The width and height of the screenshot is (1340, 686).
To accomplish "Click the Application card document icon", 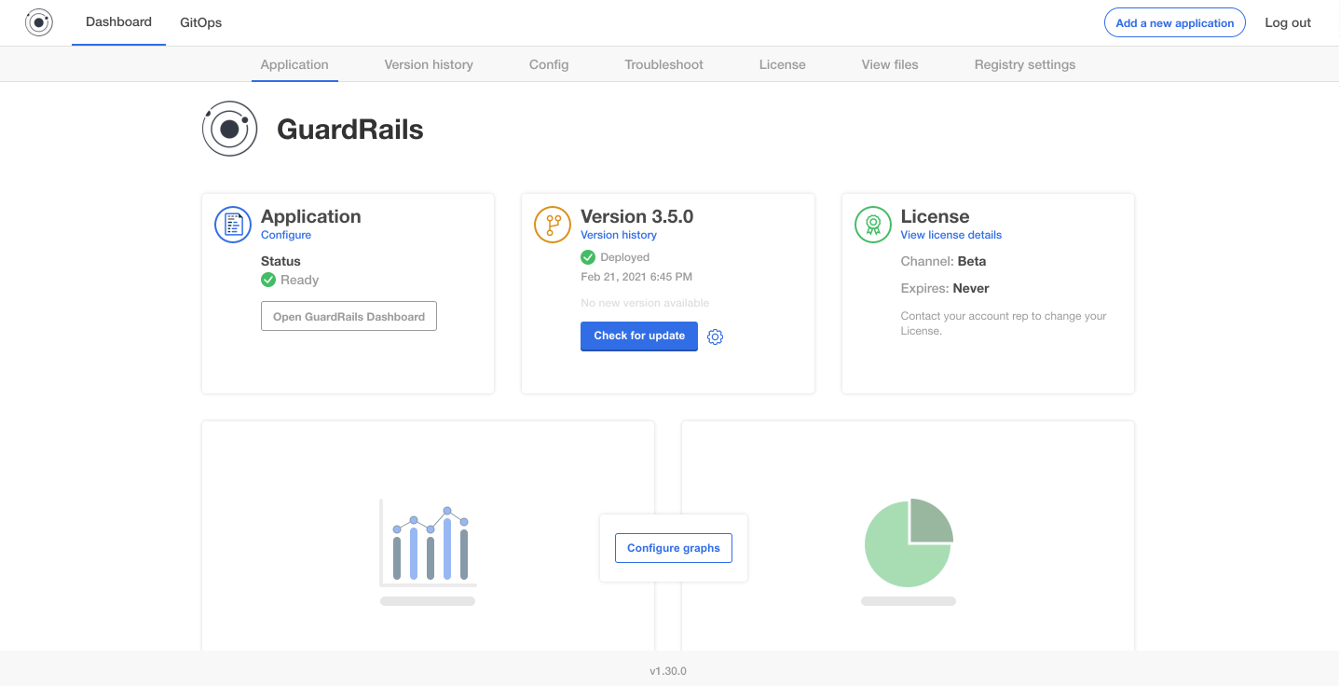I will tap(233, 225).
